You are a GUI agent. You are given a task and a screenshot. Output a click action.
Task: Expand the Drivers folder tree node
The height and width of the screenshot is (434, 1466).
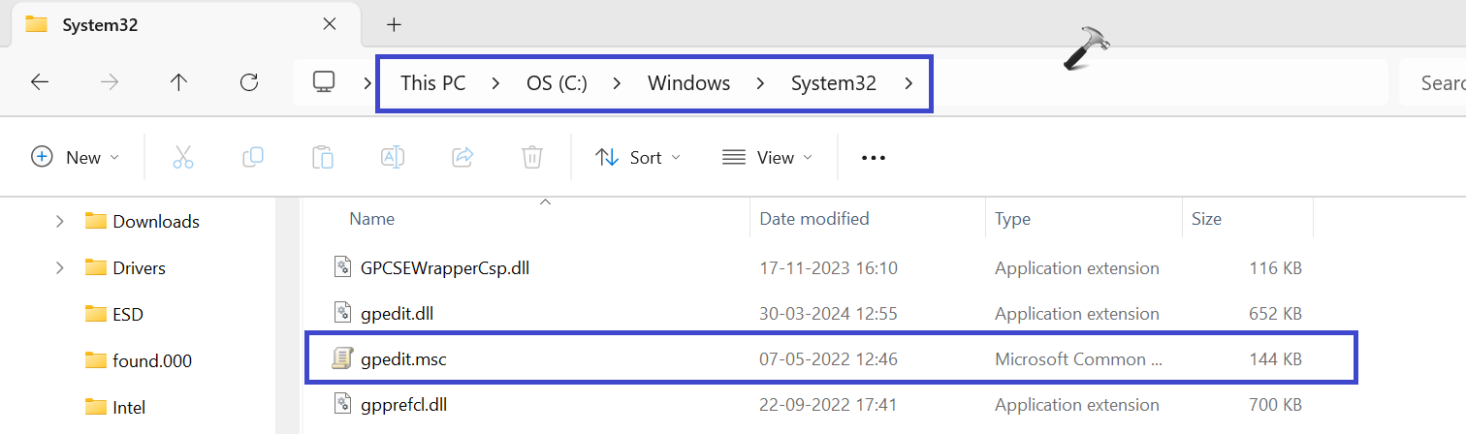click(x=60, y=267)
